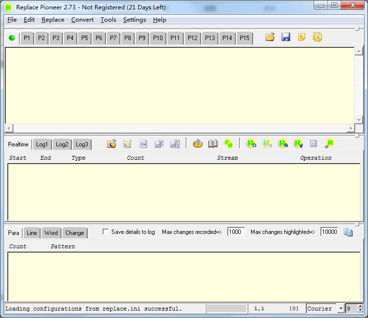Screen dimensions: 368x318
Task: Open the Tools menu
Action: [x=108, y=20]
